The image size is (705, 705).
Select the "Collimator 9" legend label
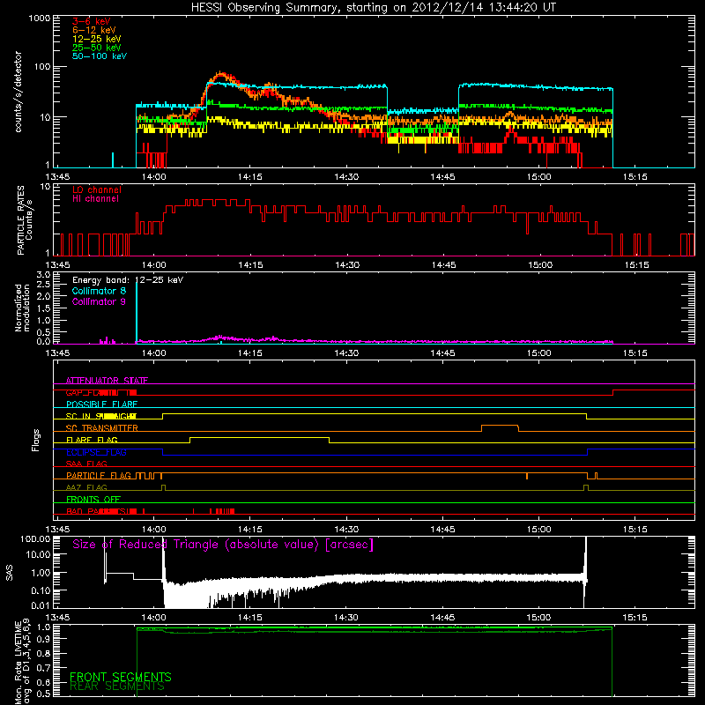click(x=99, y=301)
